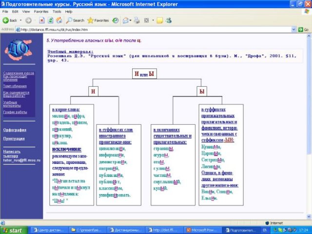Click the address bar URL field
312x234 pixels.
pos(154,30)
